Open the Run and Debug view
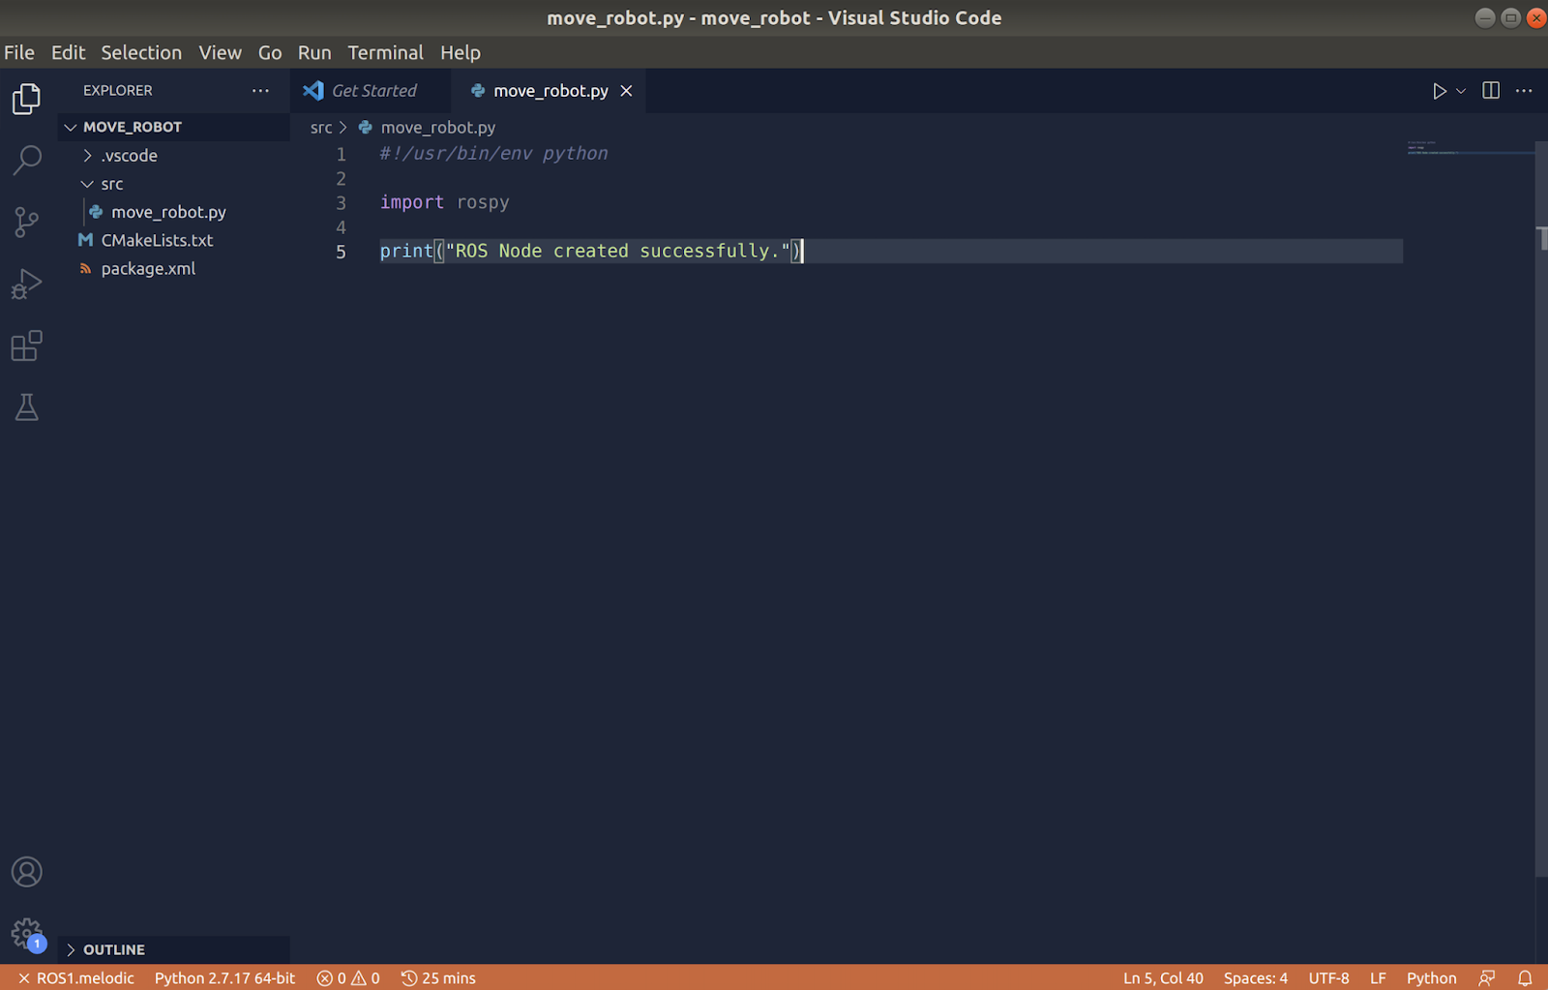Image resolution: width=1548 pixels, height=990 pixels. [x=27, y=284]
